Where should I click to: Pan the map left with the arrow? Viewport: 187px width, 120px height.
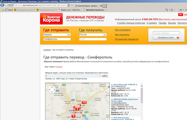tap(50, 90)
